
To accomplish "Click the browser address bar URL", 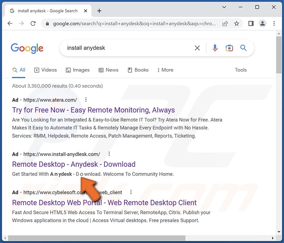I will click(x=134, y=23).
